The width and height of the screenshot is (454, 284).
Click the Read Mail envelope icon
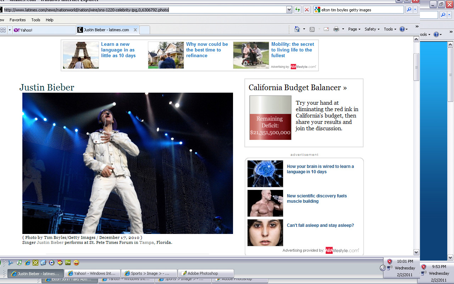click(326, 29)
